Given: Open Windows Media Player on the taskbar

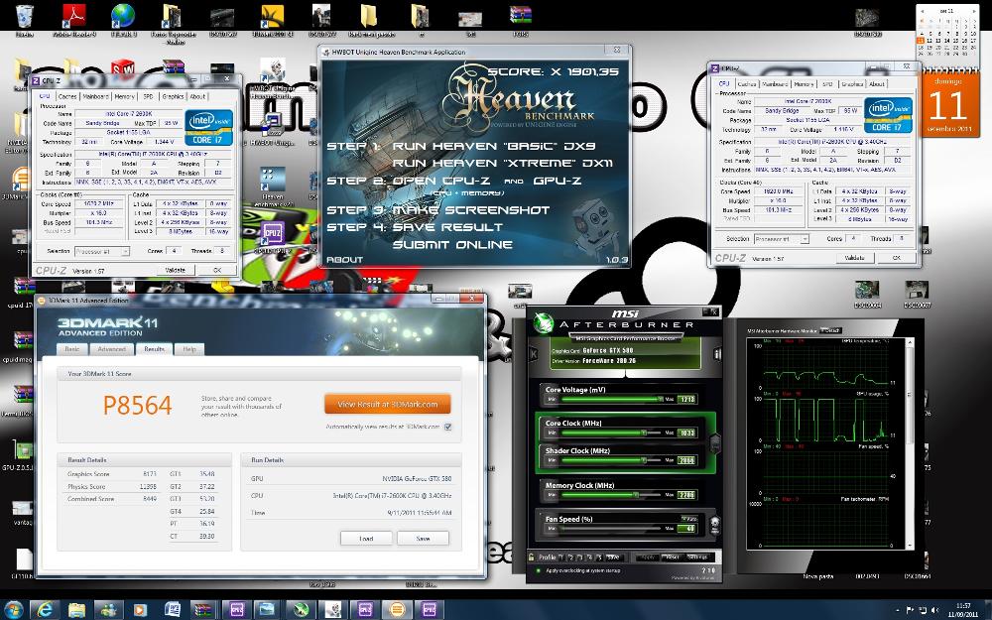Looking at the screenshot, I should click(x=140, y=610).
